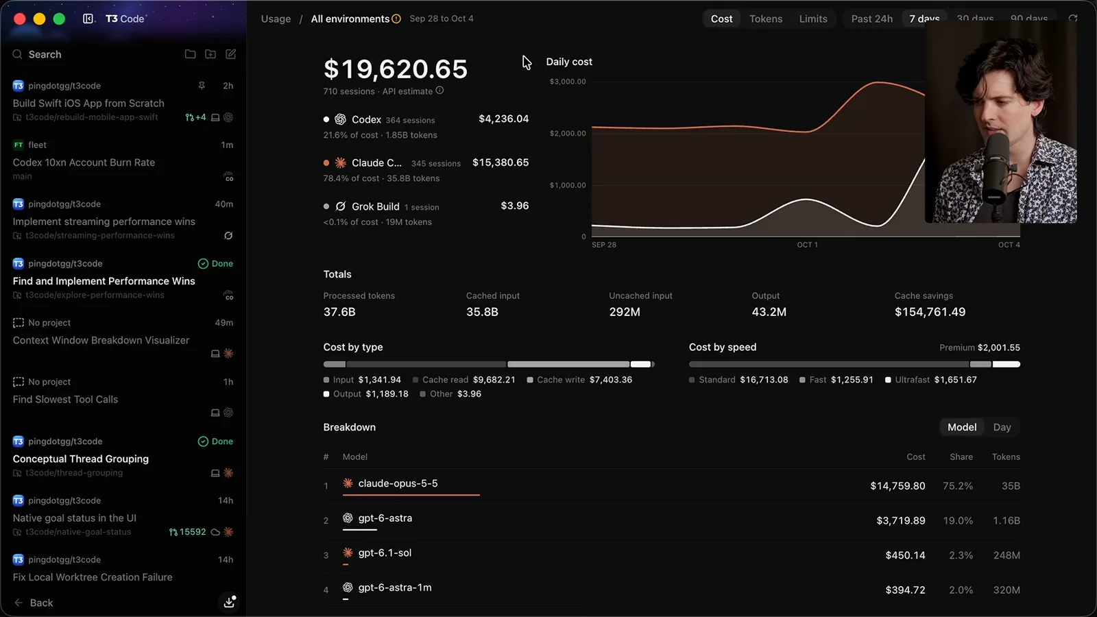The width and height of the screenshot is (1097, 617).
Task: Click laptop icon on Find Slowest Tool Calls
Action: tap(215, 413)
